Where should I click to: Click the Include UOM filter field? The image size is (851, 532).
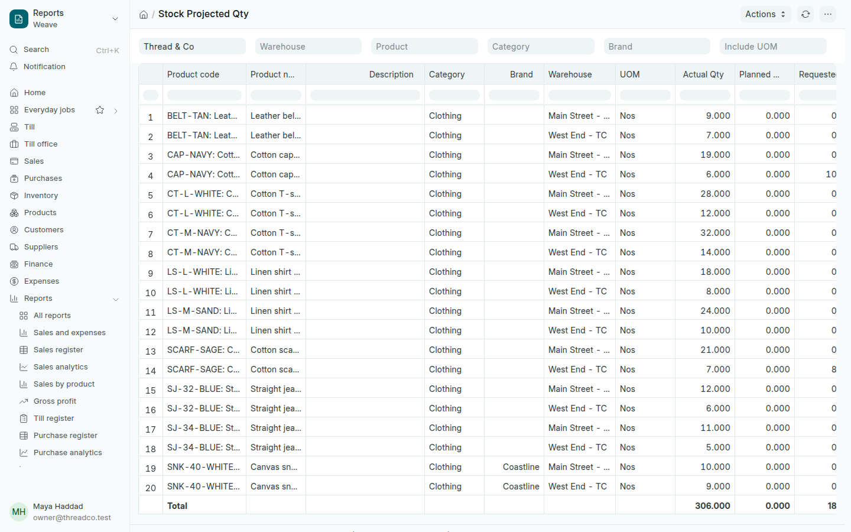[773, 46]
